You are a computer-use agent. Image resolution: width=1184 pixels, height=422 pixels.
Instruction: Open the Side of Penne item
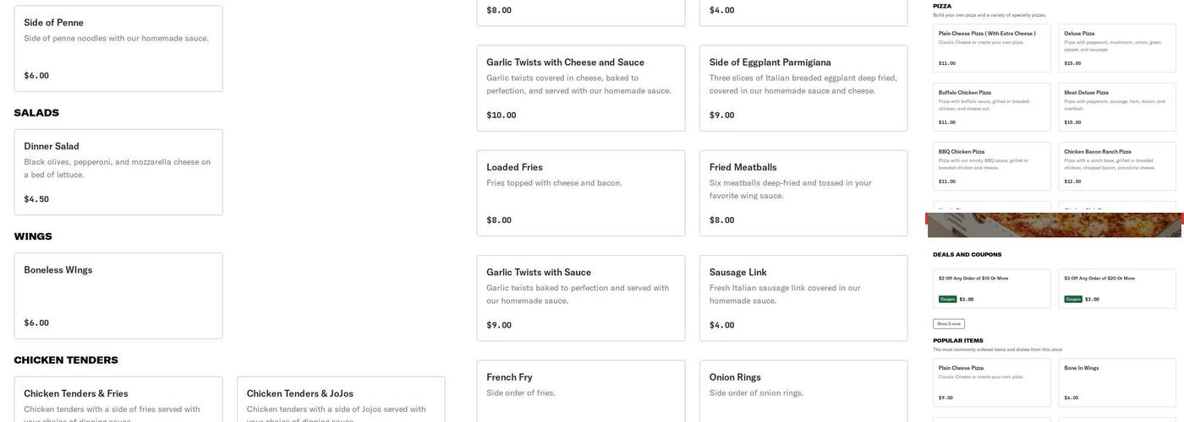tap(118, 48)
